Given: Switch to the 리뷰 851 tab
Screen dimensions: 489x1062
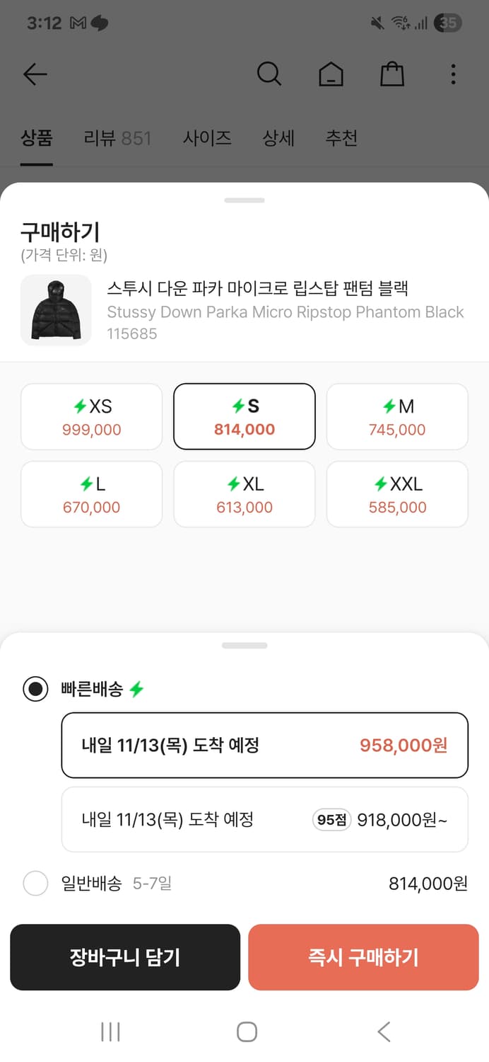Looking at the screenshot, I should coord(117,138).
